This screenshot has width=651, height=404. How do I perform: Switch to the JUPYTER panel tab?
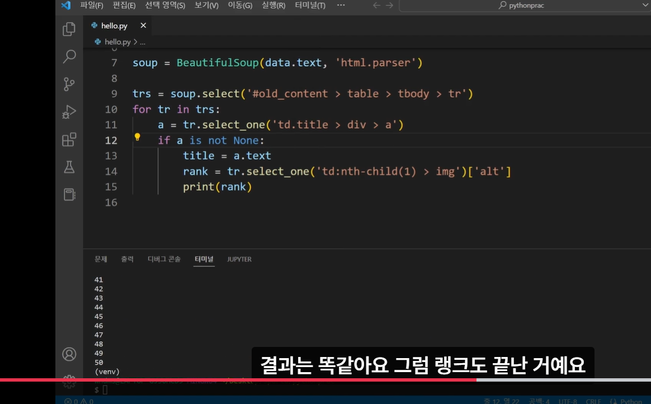tap(239, 259)
